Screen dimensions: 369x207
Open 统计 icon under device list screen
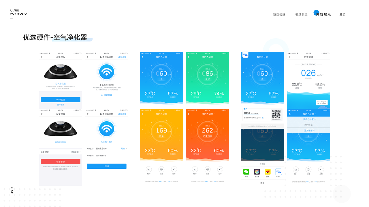point(296,169)
